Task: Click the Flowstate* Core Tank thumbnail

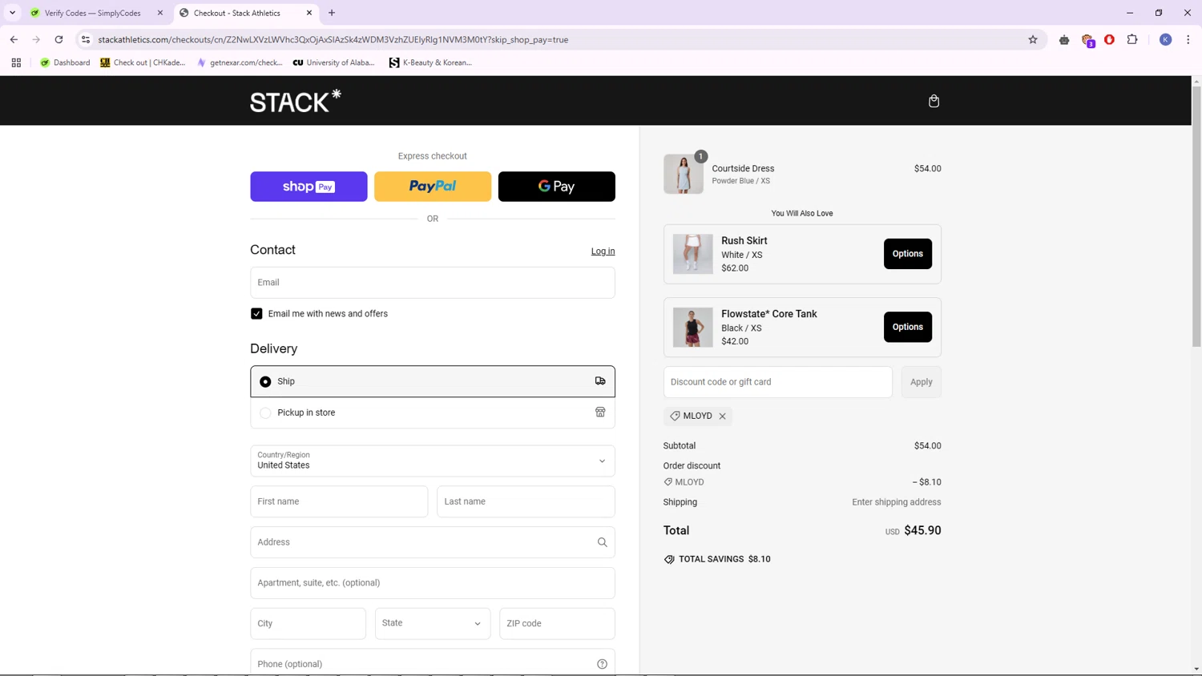Action: (x=692, y=328)
